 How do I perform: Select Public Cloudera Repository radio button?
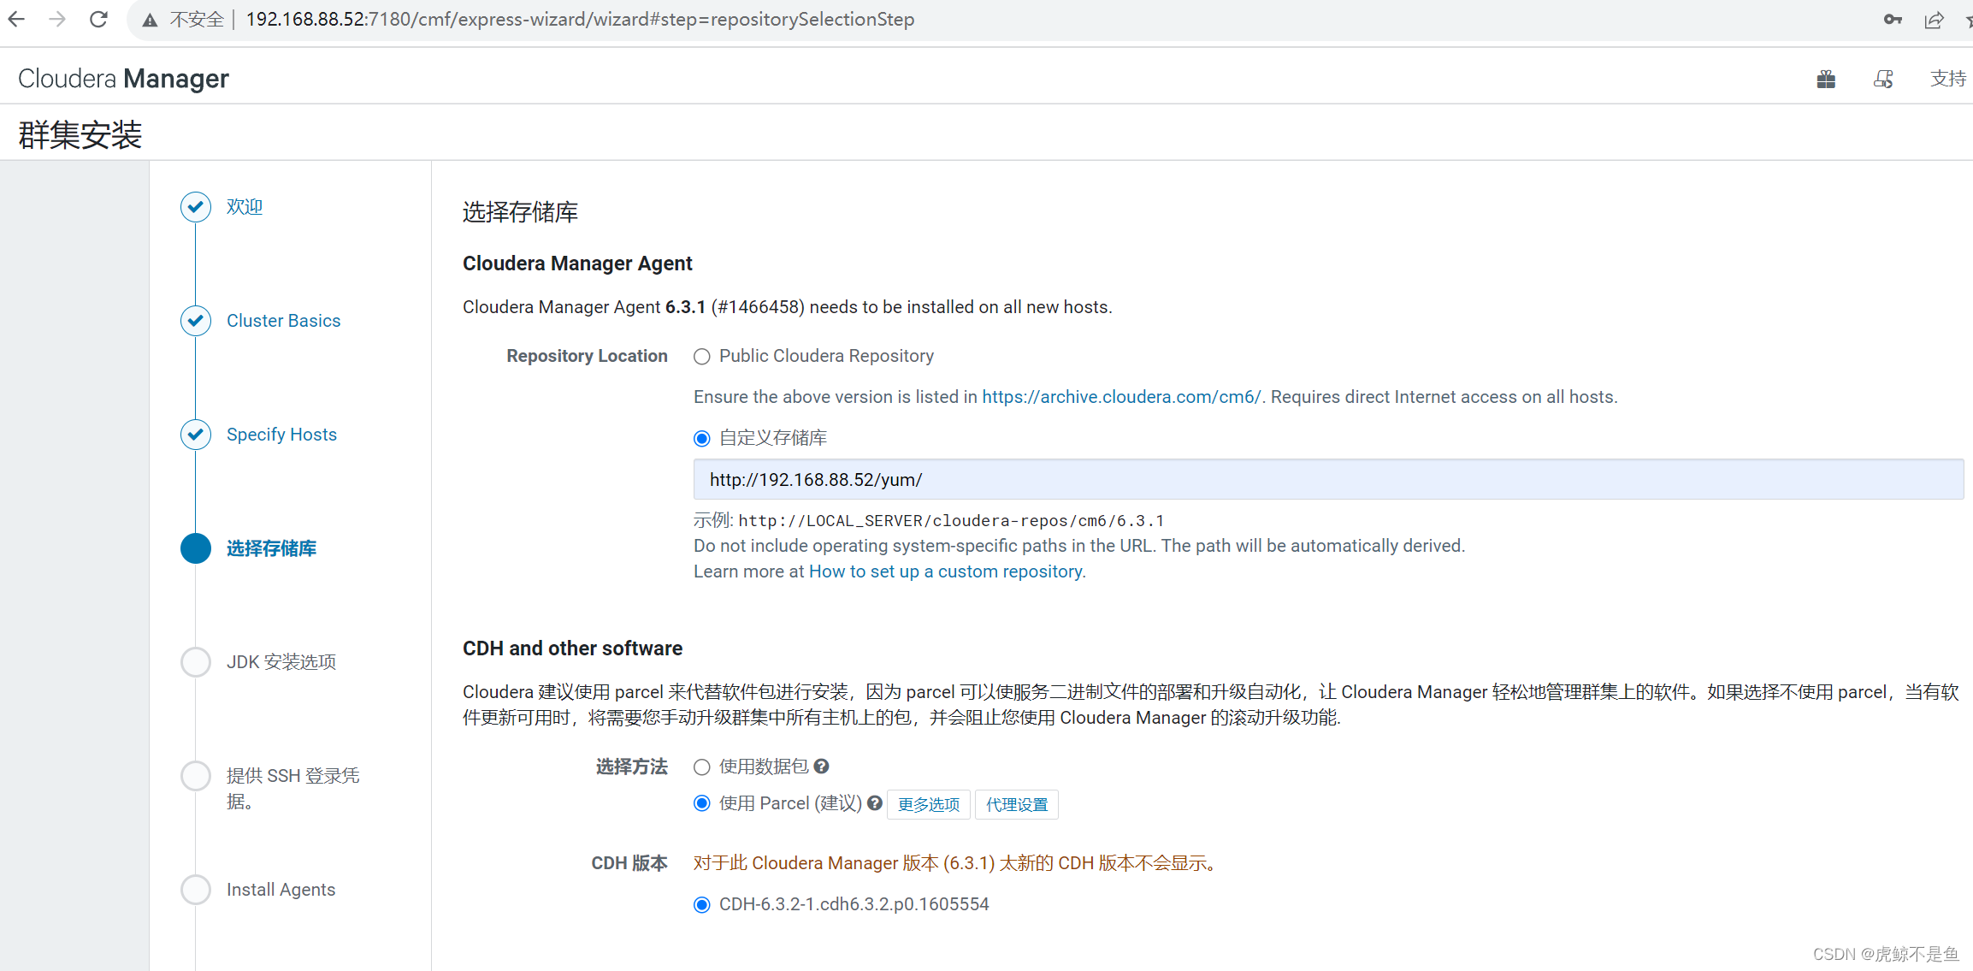702,357
